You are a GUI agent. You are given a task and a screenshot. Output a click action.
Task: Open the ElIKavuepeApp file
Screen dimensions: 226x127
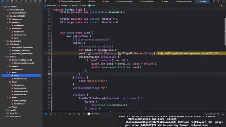20,101
